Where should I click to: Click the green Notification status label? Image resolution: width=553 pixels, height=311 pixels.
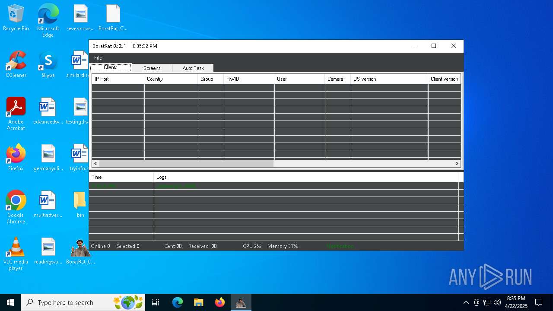point(340,246)
